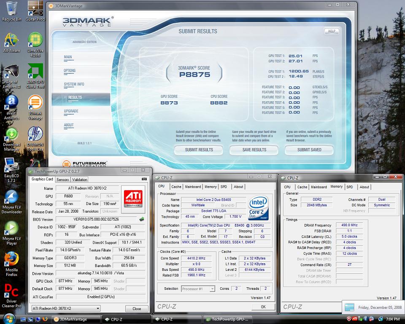Open the Guitar Pro 5 desktop icon
This screenshot has height=324, width=405.
35,11
